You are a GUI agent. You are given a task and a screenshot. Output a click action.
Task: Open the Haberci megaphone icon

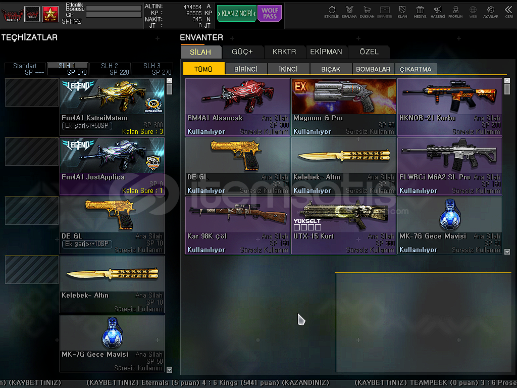(x=438, y=12)
